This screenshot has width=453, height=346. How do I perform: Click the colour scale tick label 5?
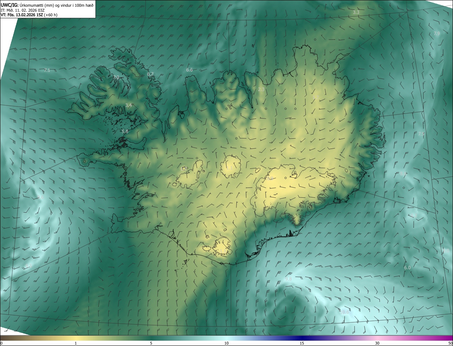pyautogui.click(x=151, y=343)
